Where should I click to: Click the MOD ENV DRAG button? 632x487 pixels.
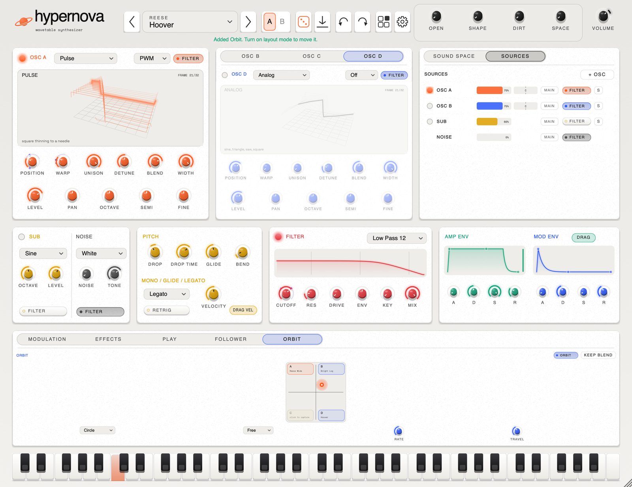point(583,238)
